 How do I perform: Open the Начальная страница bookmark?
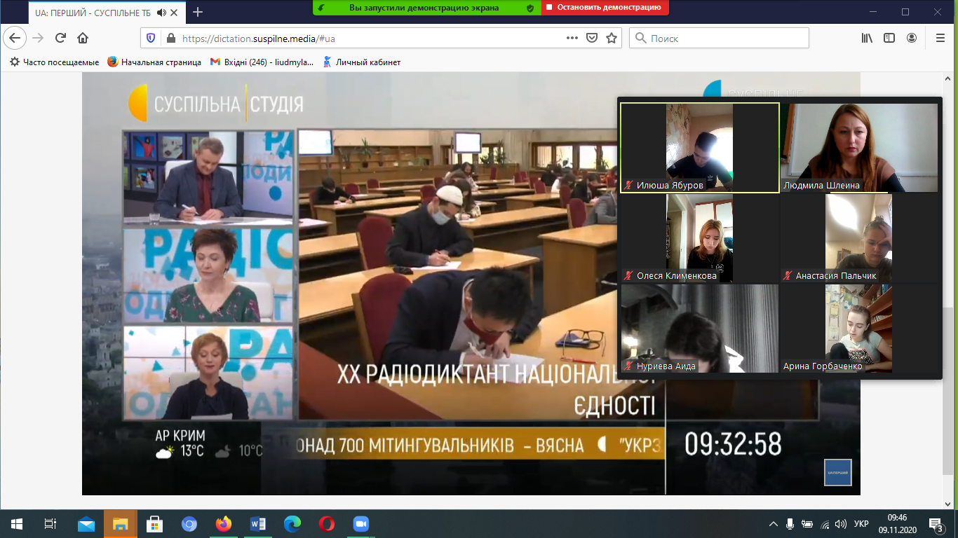click(x=154, y=62)
